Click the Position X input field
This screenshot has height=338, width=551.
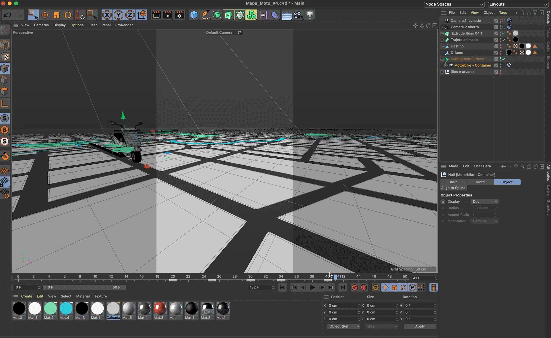[343, 306]
